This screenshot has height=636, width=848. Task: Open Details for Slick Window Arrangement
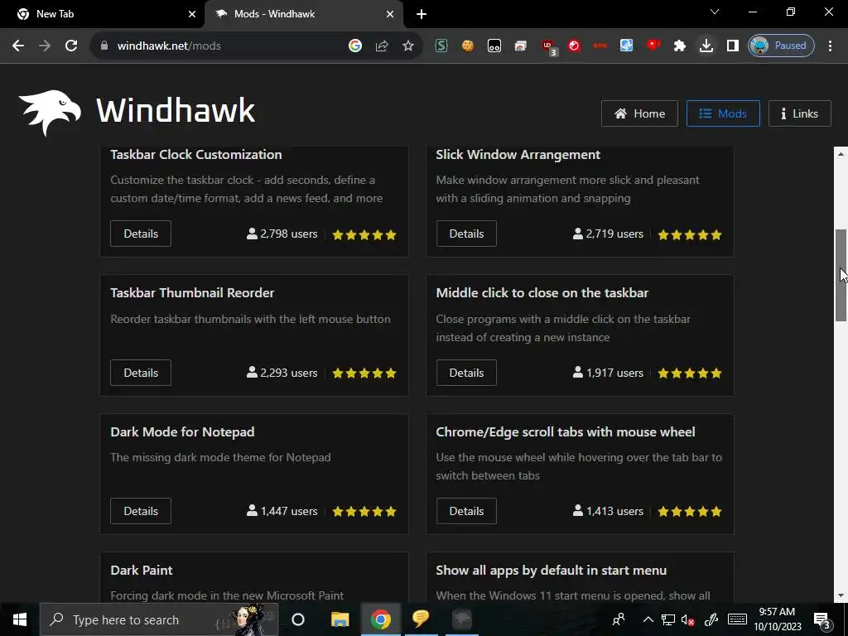coord(466,234)
